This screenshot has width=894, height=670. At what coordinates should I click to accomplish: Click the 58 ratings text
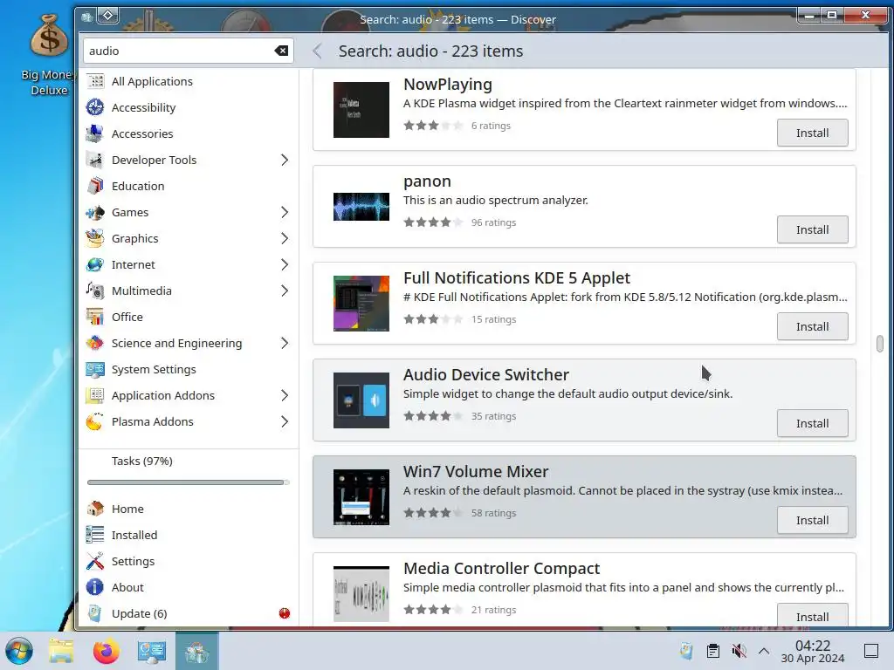(x=494, y=513)
